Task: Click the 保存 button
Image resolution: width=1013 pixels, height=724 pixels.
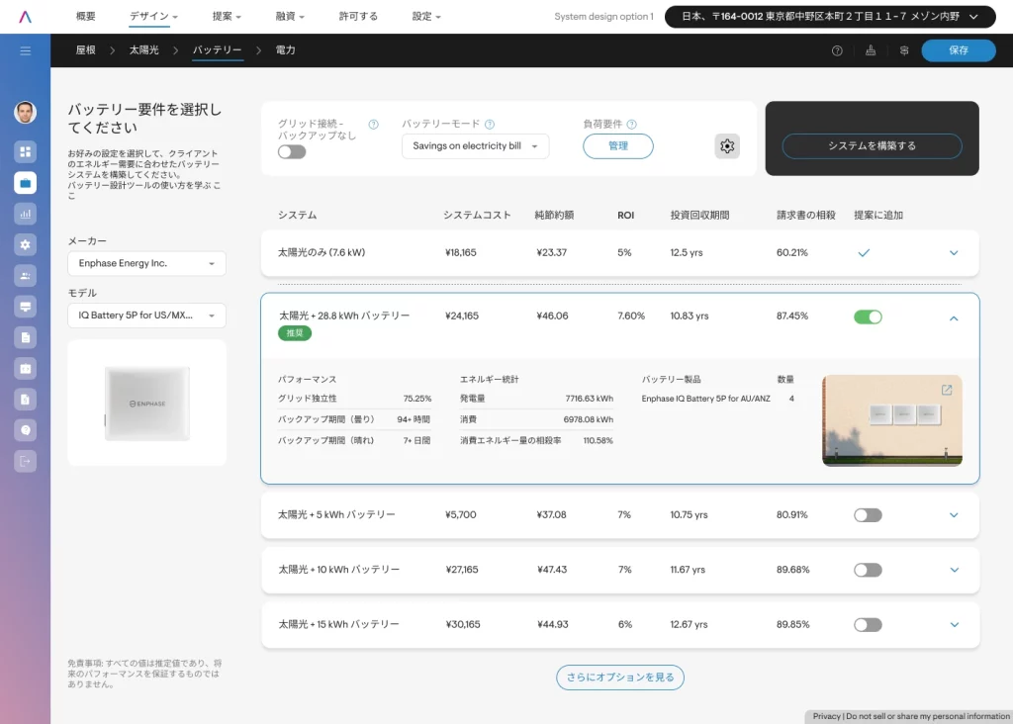Action: [x=958, y=50]
